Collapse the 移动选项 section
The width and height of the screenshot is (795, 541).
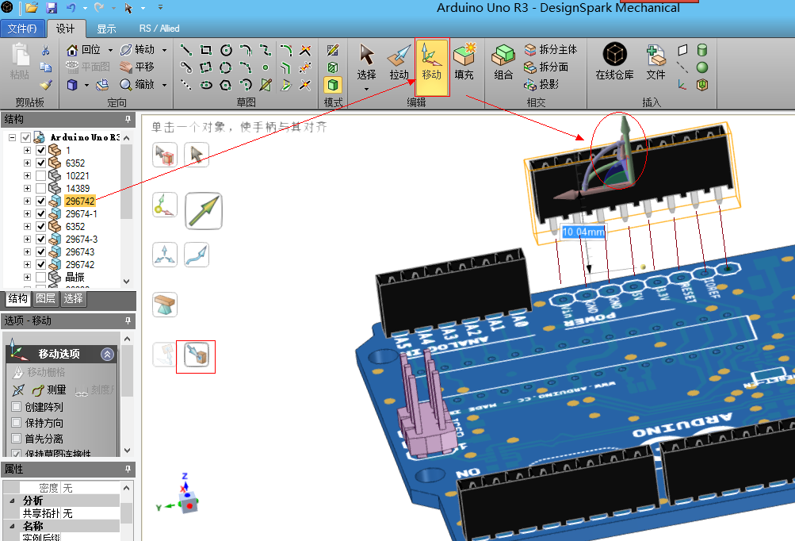tap(107, 355)
